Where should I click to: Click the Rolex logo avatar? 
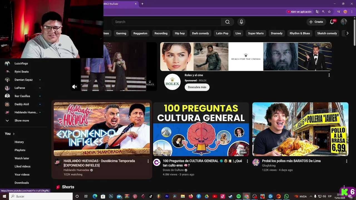coord(172,82)
